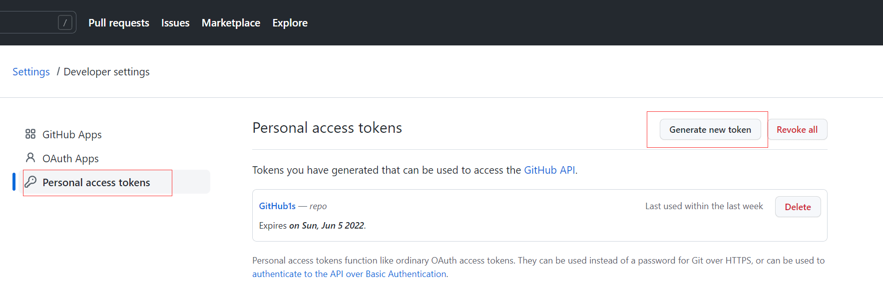Image resolution: width=883 pixels, height=292 pixels.
Task: Go to Marketplace from the header
Action: 231,23
